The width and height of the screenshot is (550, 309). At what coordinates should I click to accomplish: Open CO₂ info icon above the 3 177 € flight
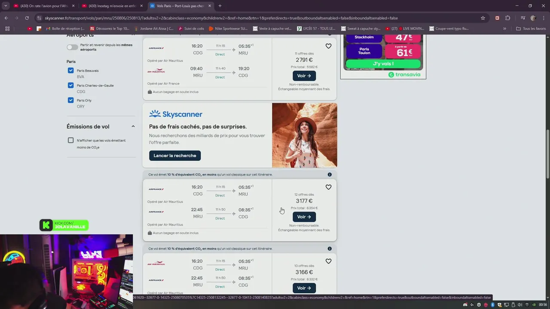pos(330,175)
